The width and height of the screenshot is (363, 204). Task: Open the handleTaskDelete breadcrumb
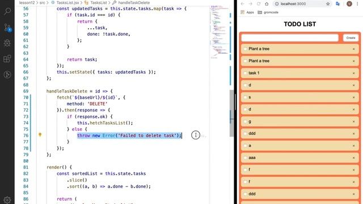(x=134, y=2)
